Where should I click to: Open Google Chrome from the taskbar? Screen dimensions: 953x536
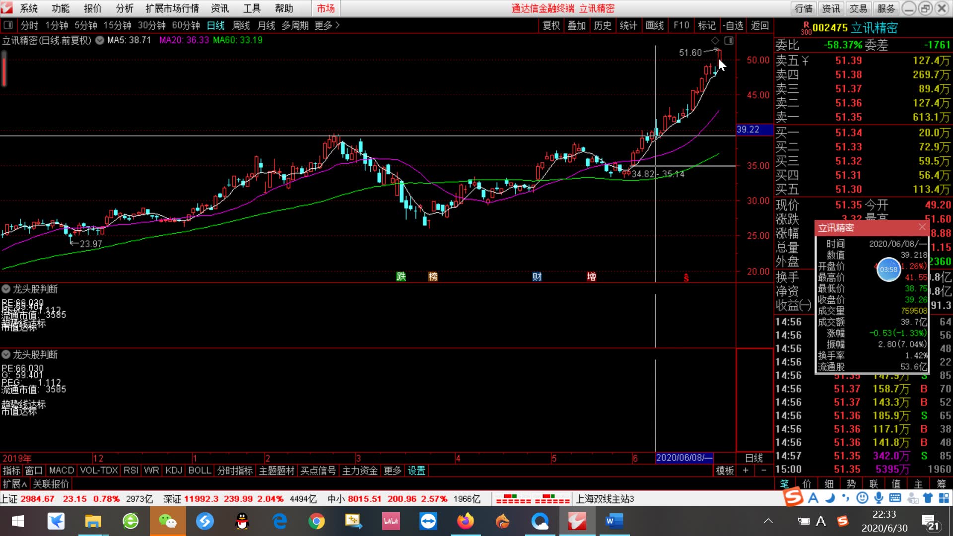317,521
